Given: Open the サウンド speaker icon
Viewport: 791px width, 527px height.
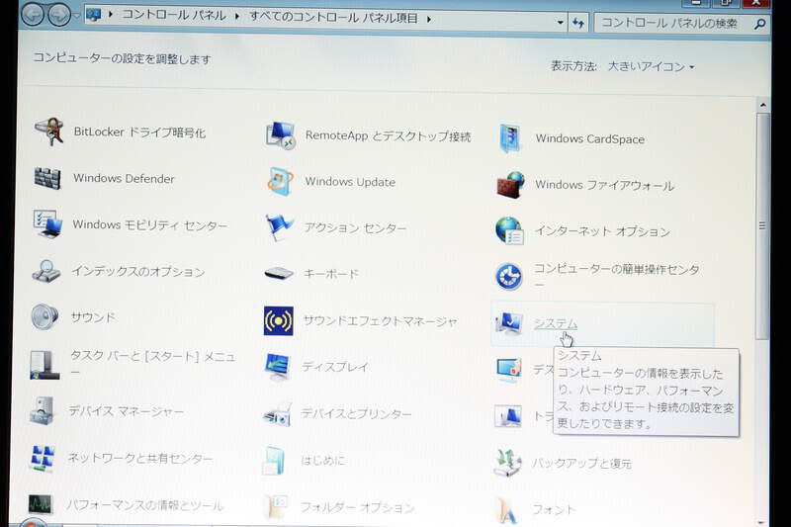Looking at the screenshot, I should [x=44, y=316].
